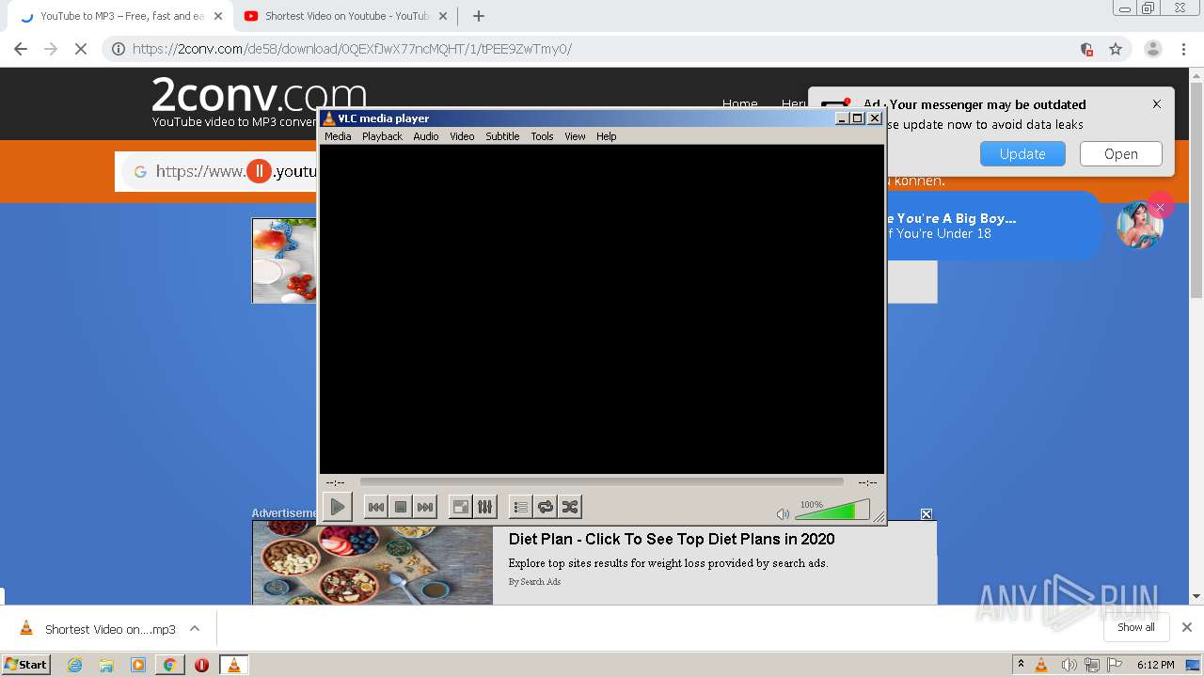Click Update in messenger ad notification
1204x677 pixels.
click(x=1022, y=154)
